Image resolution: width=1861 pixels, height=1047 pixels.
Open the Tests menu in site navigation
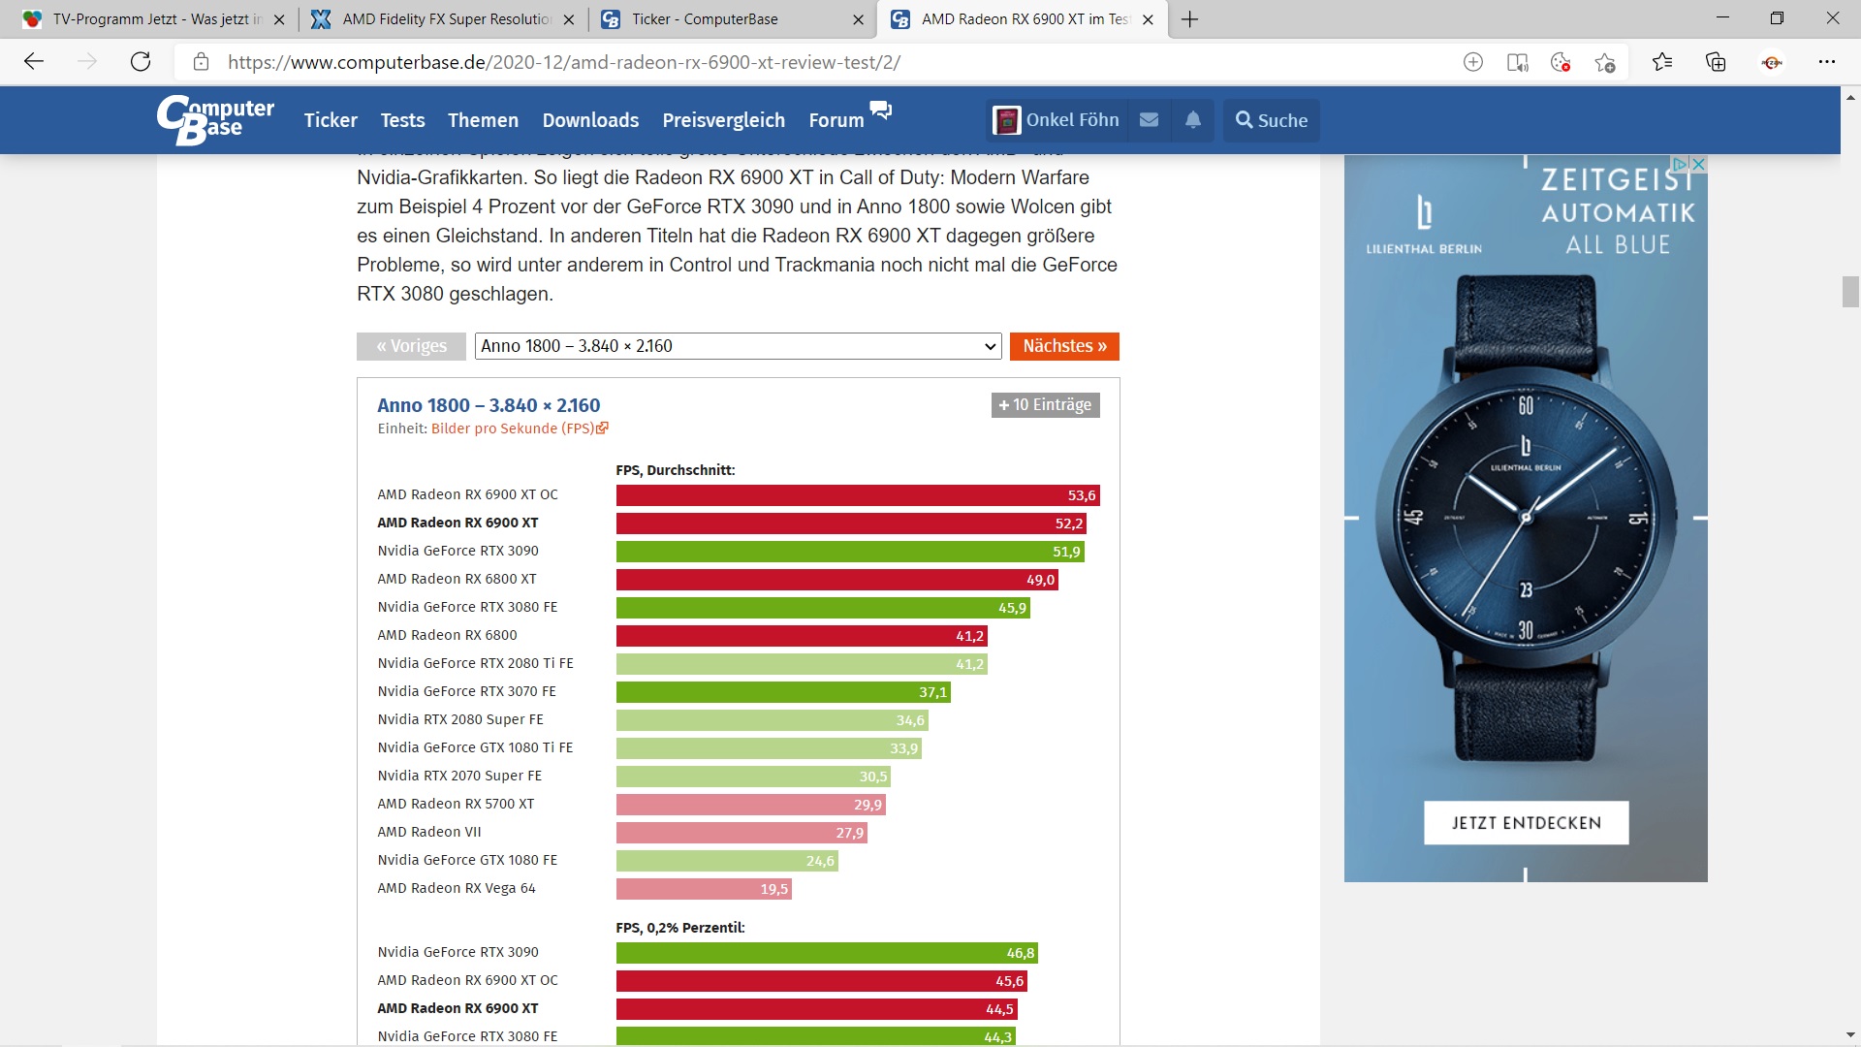[x=402, y=120]
